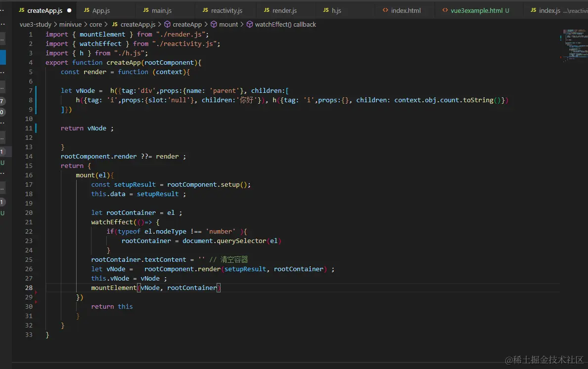Click the JS file icon on createApp.js tab
This screenshot has width=588, height=369.
click(21, 10)
